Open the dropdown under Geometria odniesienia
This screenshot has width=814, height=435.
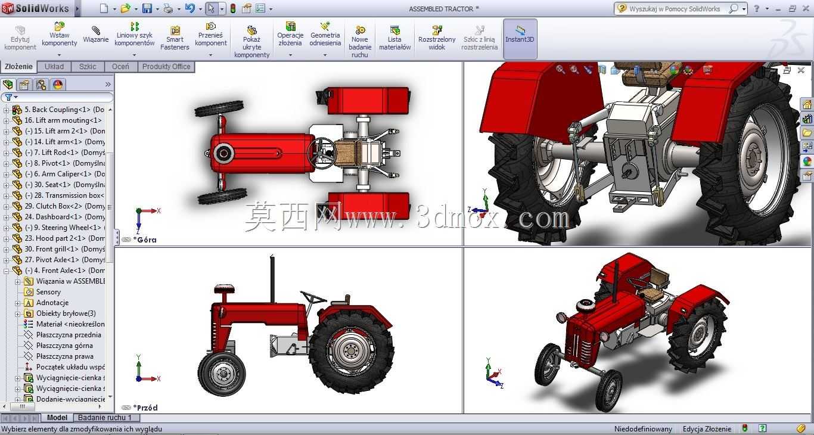click(x=325, y=55)
